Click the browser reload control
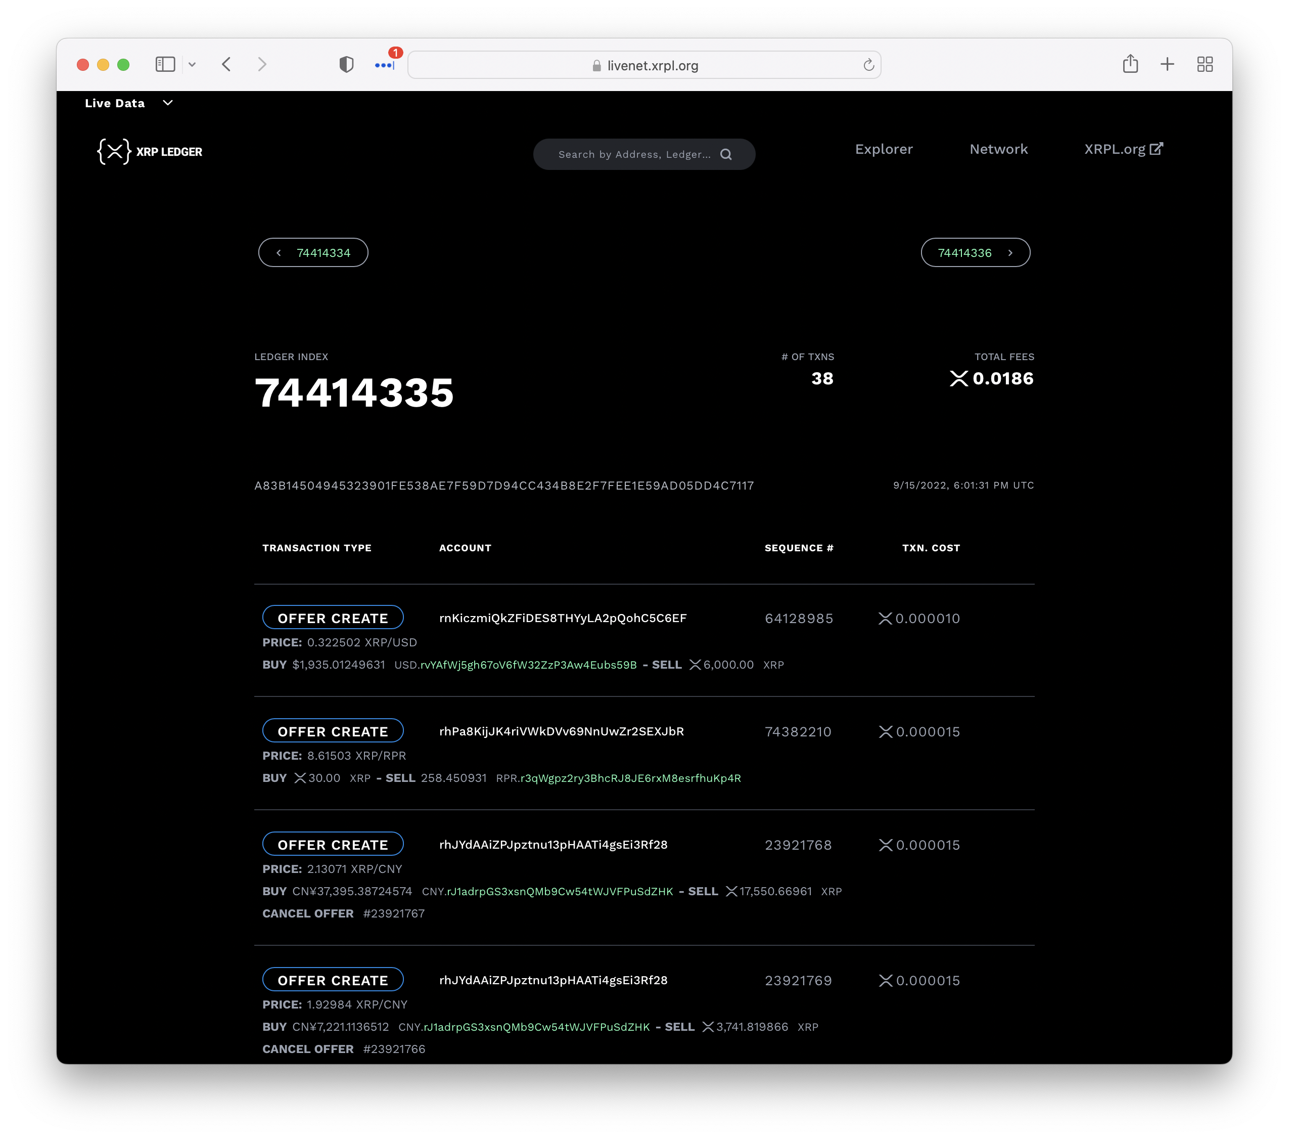1289x1139 pixels. pyautogui.click(x=868, y=64)
